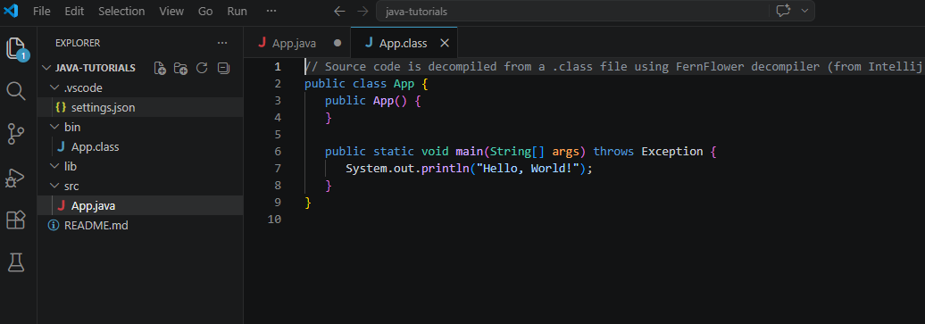Click the main method name on line 6
Image resolution: width=925 pixels, height=324 pixels.
(469, 151)
